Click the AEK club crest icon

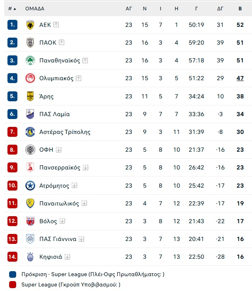click(30, 25)
